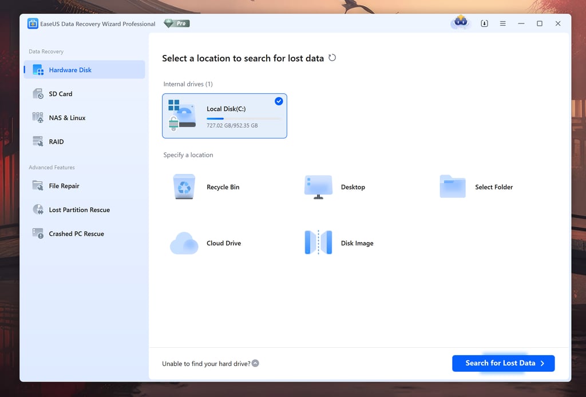Choose the Cloud Drive location
Screen dimensions: 586x397
point(224,243)
